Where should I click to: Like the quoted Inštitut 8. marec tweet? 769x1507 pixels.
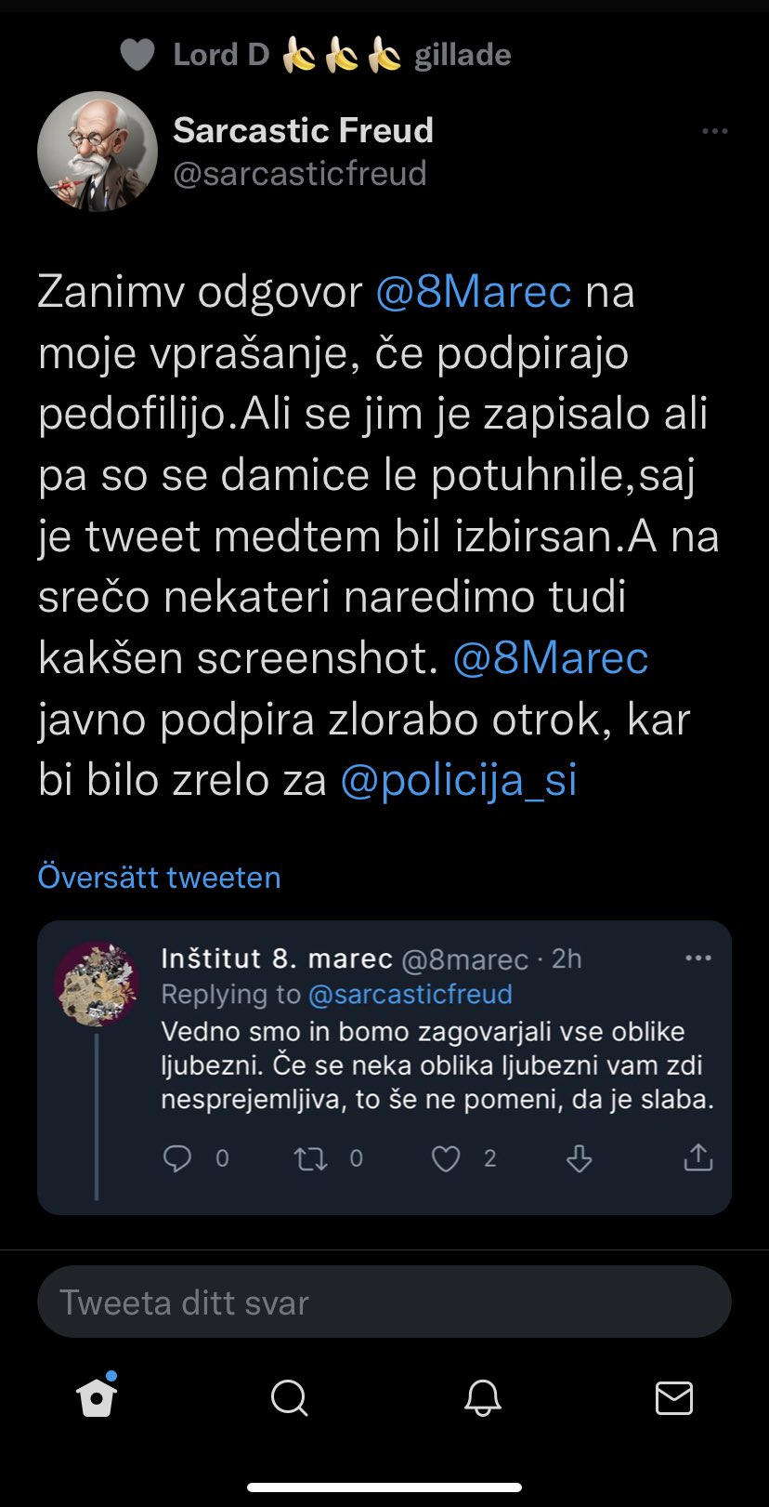tap(446, 1158)
